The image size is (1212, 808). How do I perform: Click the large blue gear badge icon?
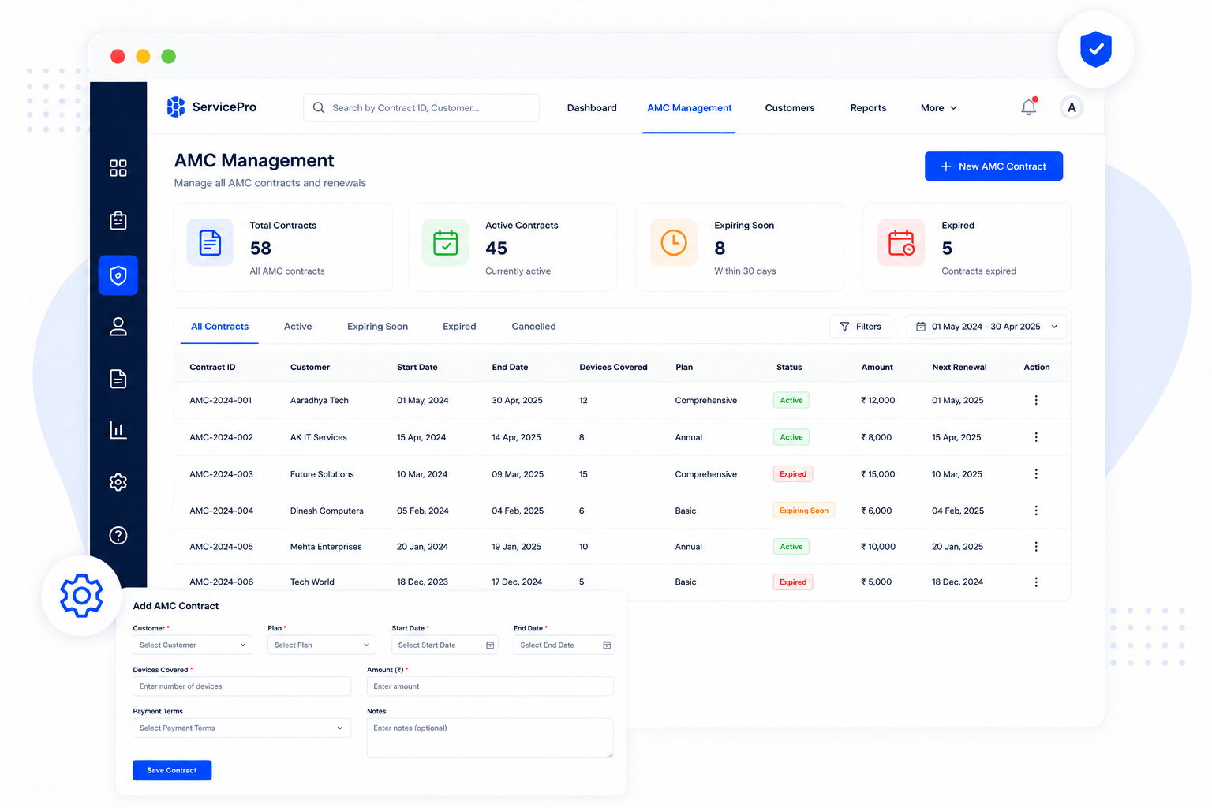81,596
